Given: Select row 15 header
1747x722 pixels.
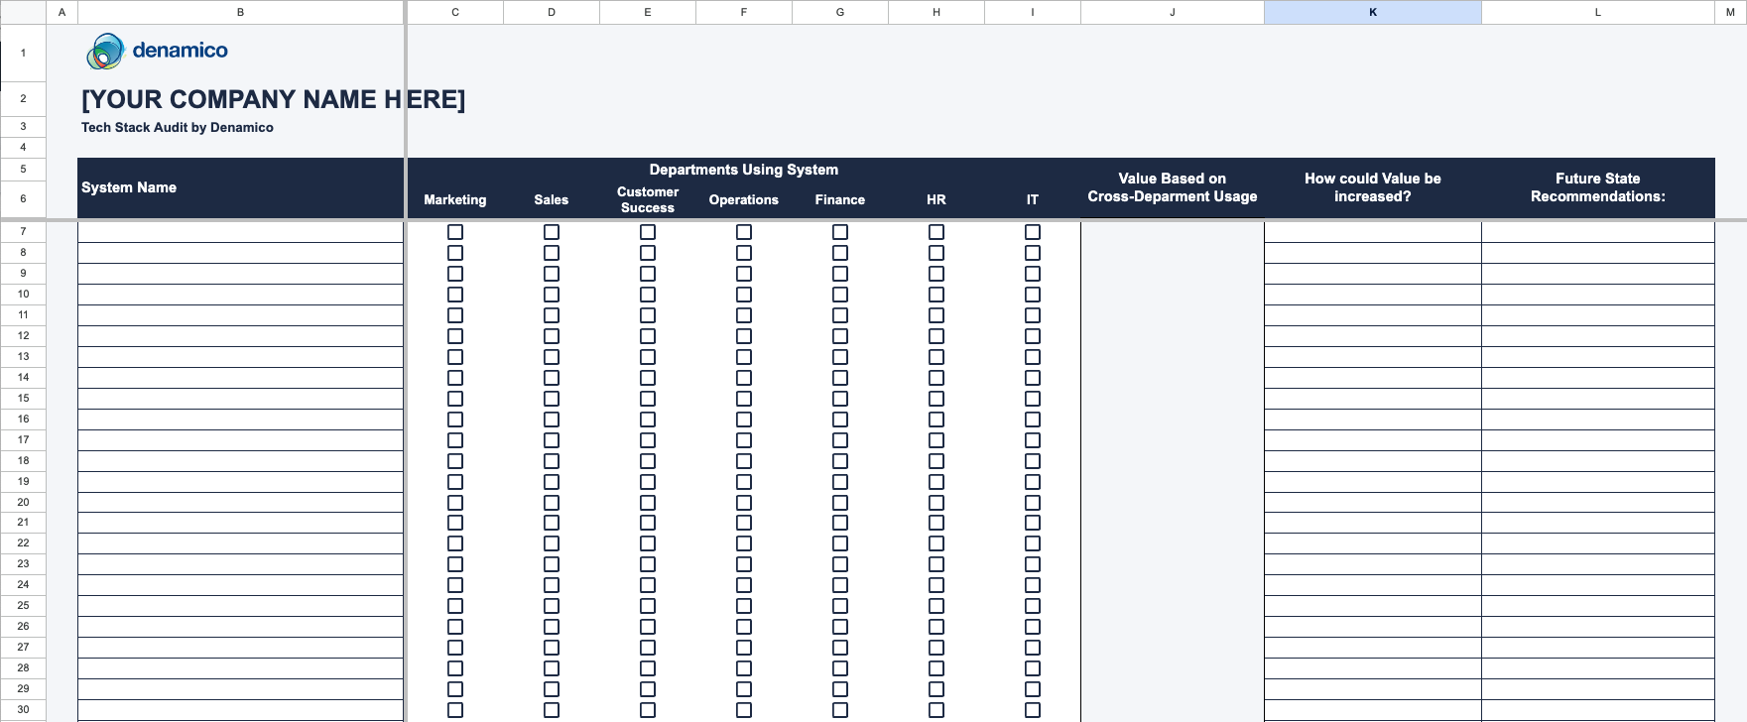Looking at the screenshot, I should coord(23,399).
